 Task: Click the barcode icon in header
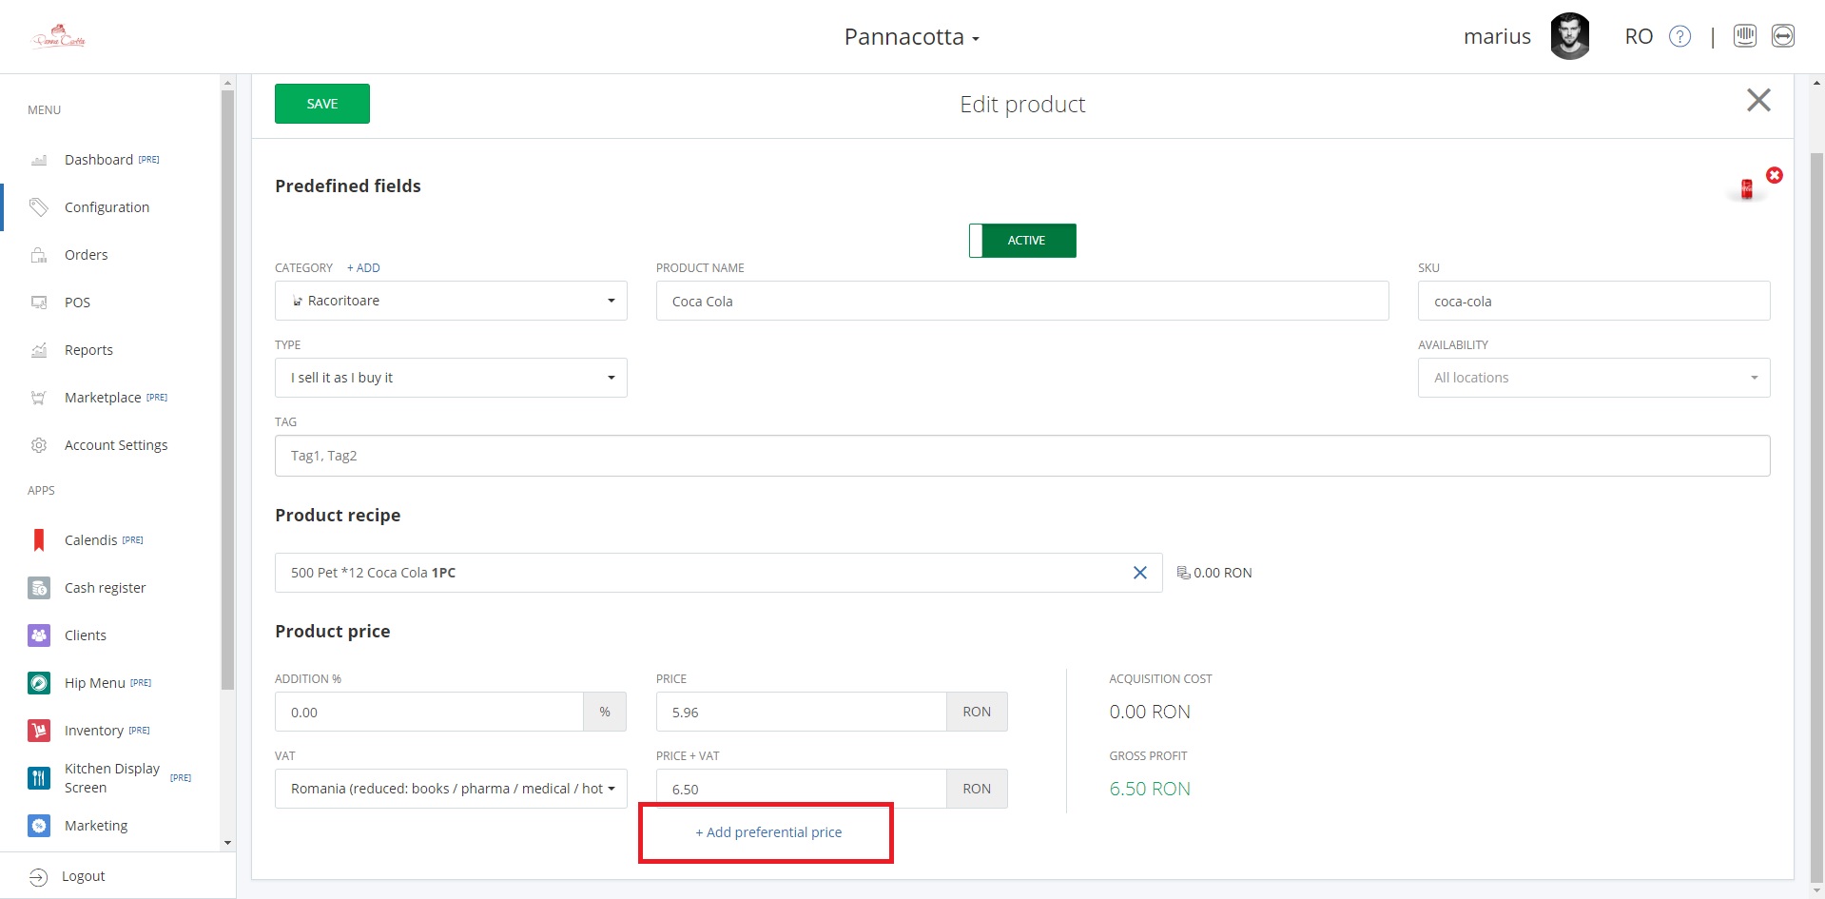pyautogui.click(x=1745, y=36)
